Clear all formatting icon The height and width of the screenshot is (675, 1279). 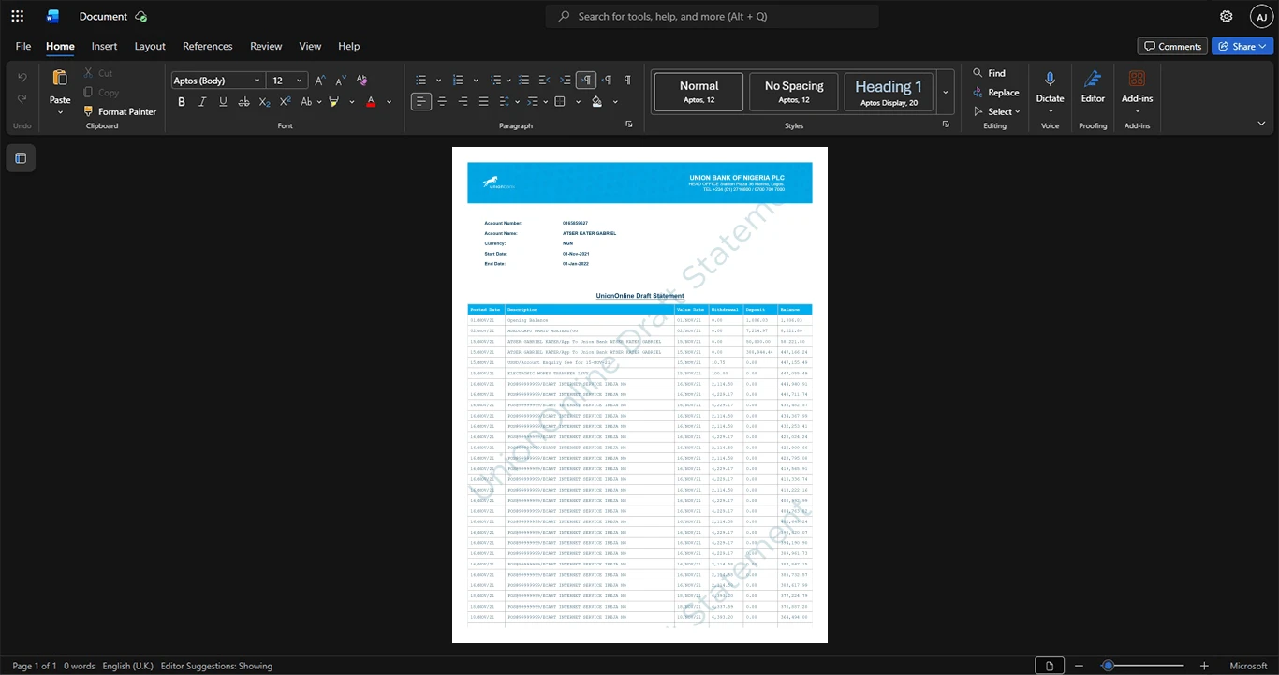coord(362,81)
